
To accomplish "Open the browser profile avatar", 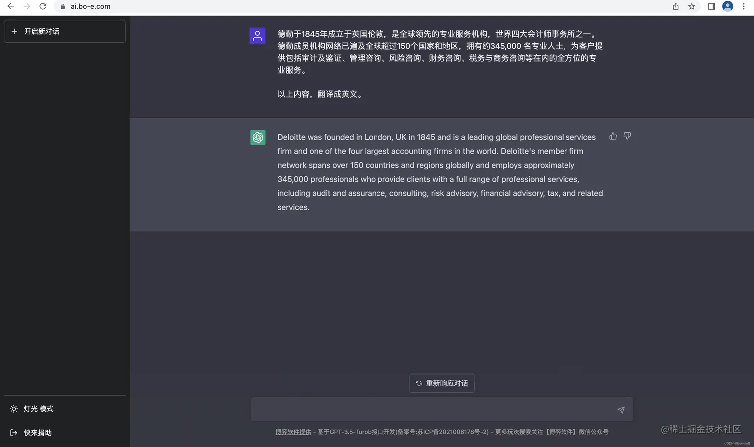I will [728, 6].
